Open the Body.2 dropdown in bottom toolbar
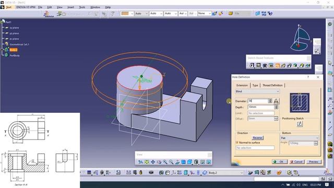The image size is (334, 188). 225,173
